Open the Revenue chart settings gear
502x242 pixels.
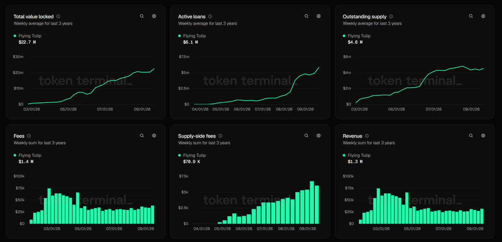[x=483, y=135]
